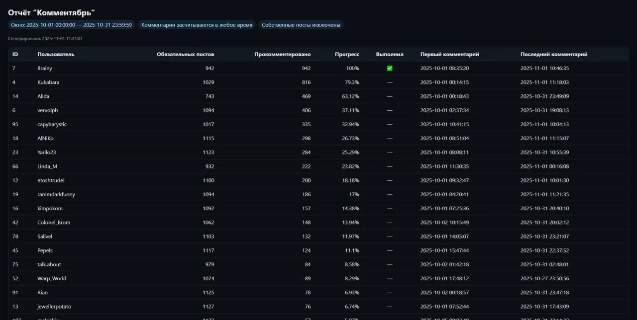This screenshot has height=320, width=637.
Task: Click the "Собственные посты исключены" badge
Action: [x=301, y=25]
